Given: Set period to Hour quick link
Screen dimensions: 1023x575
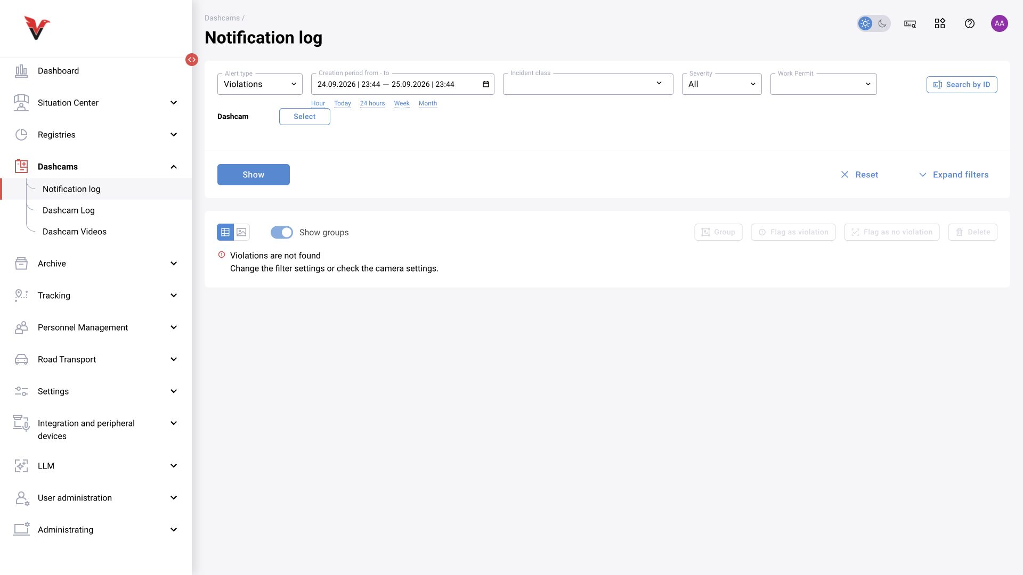Looking at the screenshot, I should [318, 103].
